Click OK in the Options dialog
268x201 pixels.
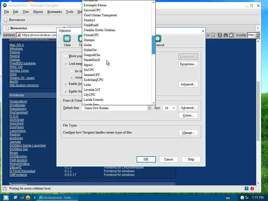pos(146,159)
